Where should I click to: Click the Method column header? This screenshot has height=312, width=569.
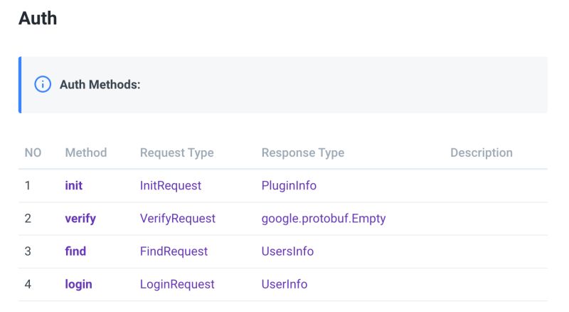[86, 152]
